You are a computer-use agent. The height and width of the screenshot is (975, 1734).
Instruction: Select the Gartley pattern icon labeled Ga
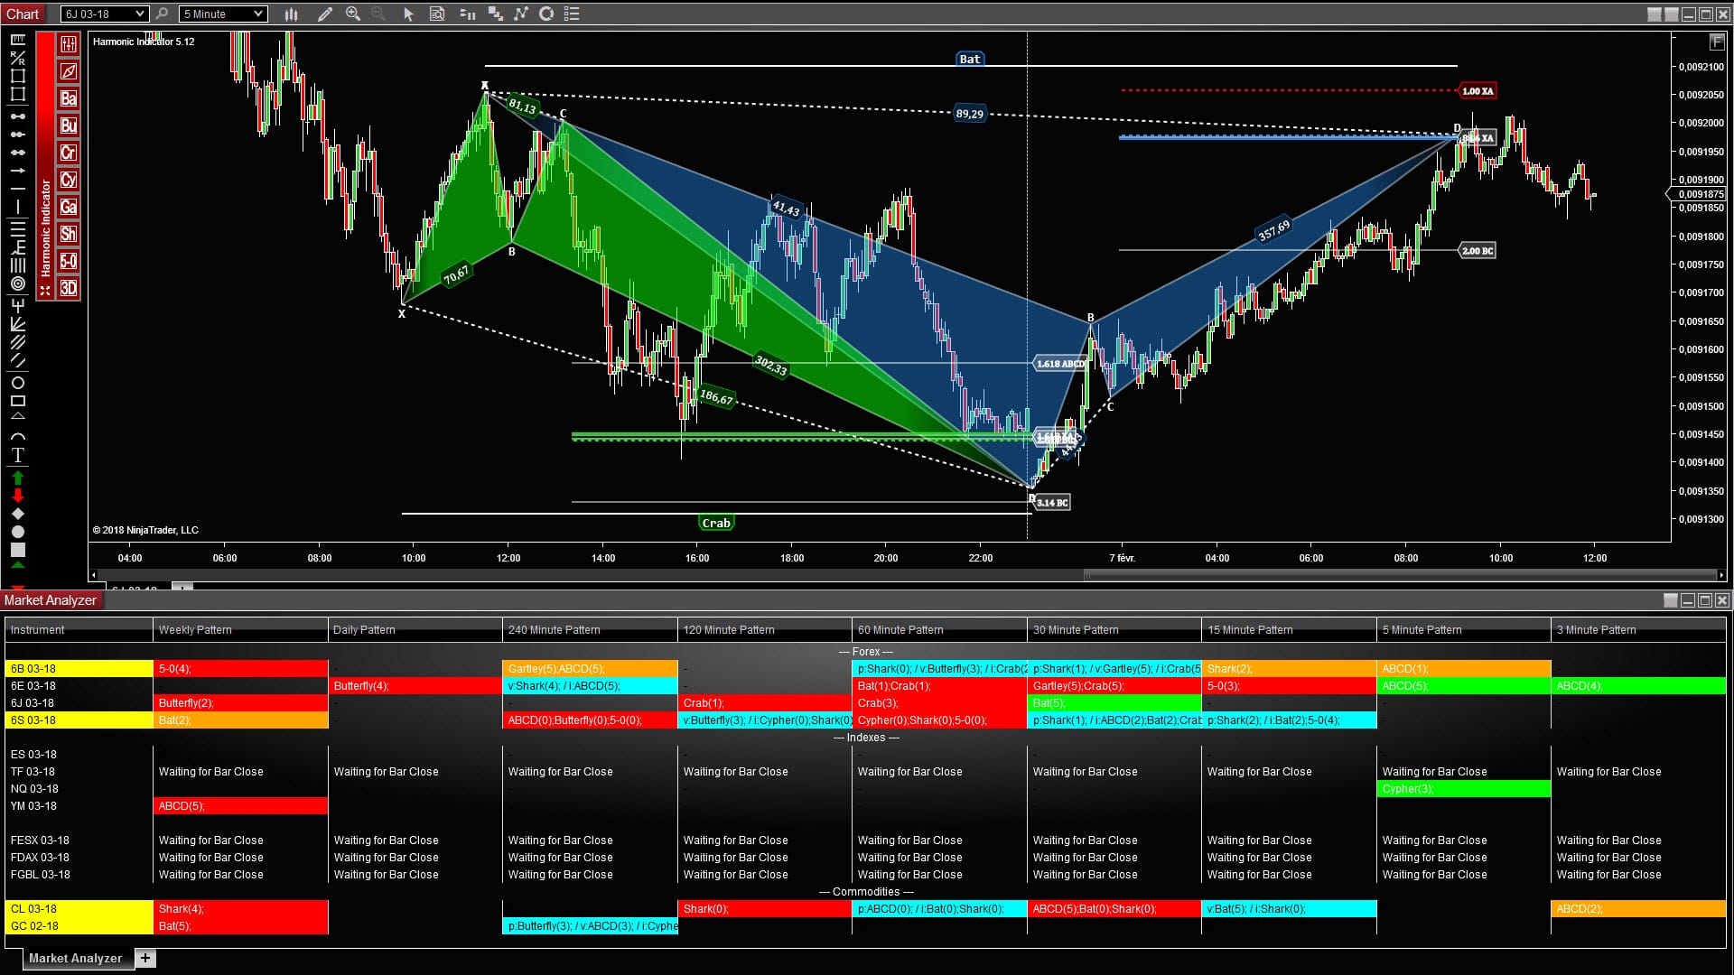coord(68,206)
